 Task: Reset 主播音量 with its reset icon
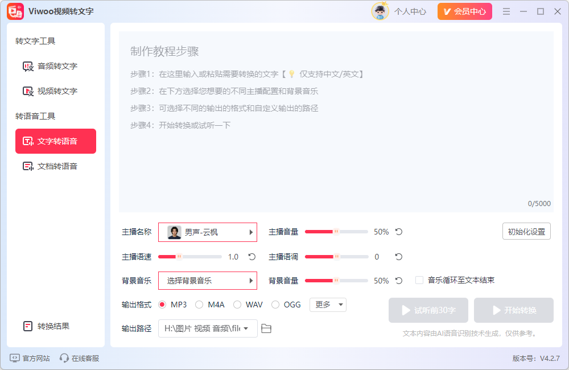click(x=399, y=232)
